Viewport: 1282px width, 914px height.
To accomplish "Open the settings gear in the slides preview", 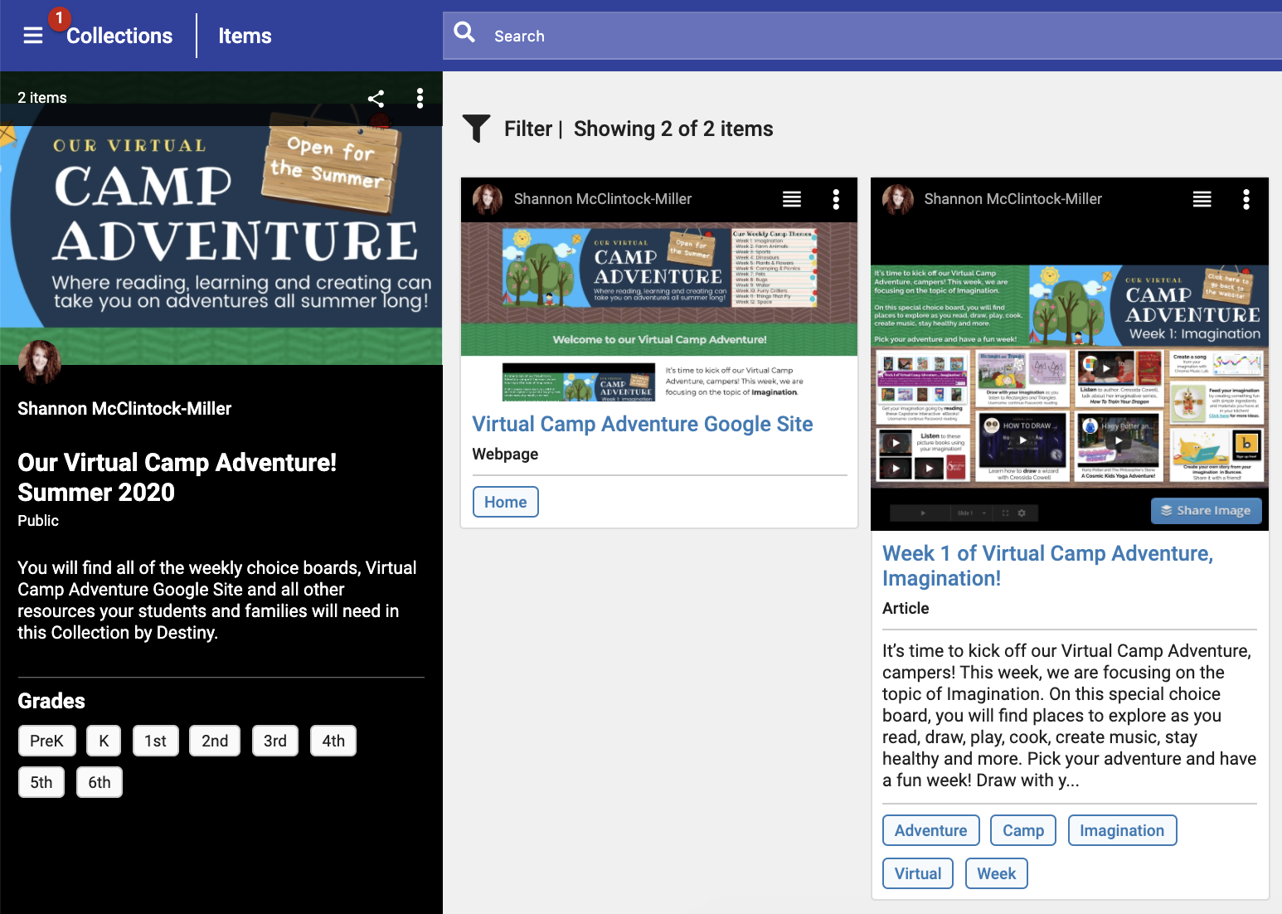I will pyautogui.click(x=1022, y=513).
